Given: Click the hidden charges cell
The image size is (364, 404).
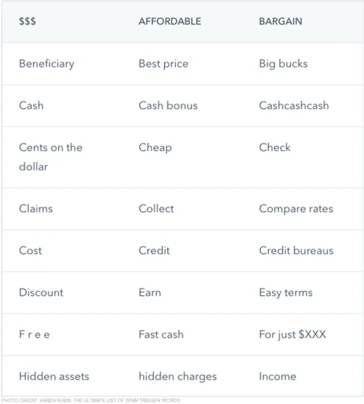Looking at the screenshot, I should coord(178,377).
